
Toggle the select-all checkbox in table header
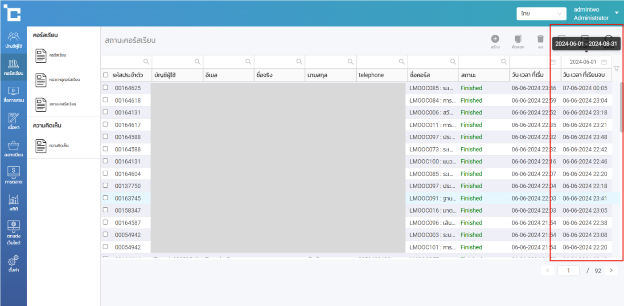[x=106, y=75]
